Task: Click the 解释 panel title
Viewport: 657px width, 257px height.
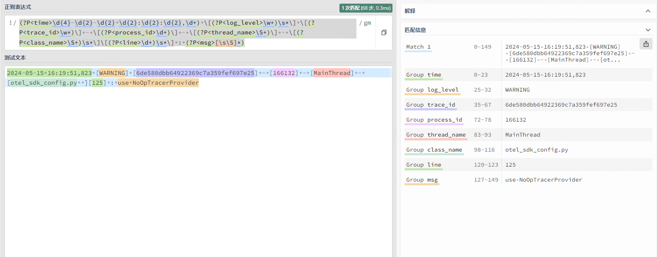Action: click(x=410, y=11)
